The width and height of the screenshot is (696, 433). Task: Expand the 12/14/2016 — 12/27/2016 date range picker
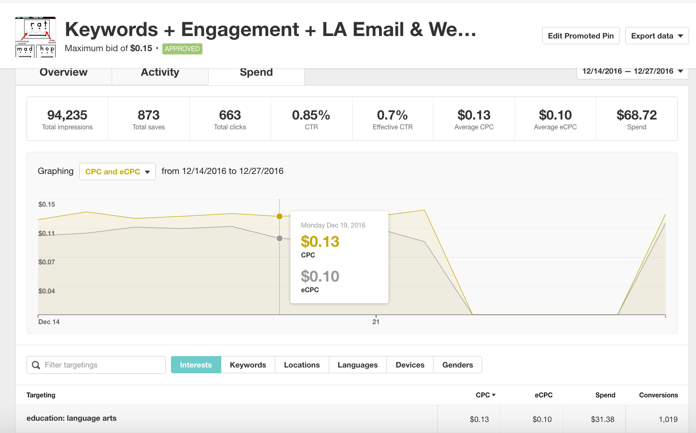633,71
